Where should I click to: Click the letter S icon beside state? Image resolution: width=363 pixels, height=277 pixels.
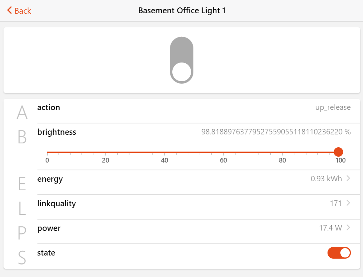(x=22, y=257)
